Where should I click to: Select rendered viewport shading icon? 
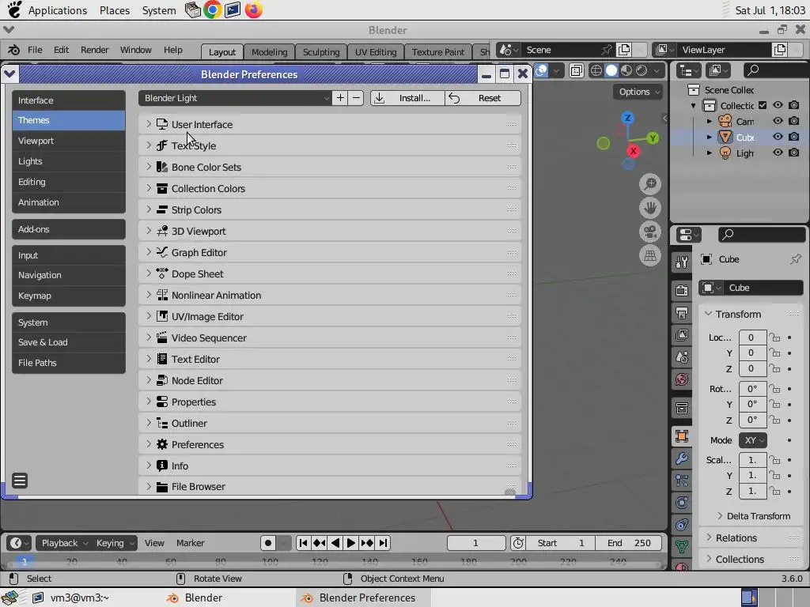click(642, 70)
